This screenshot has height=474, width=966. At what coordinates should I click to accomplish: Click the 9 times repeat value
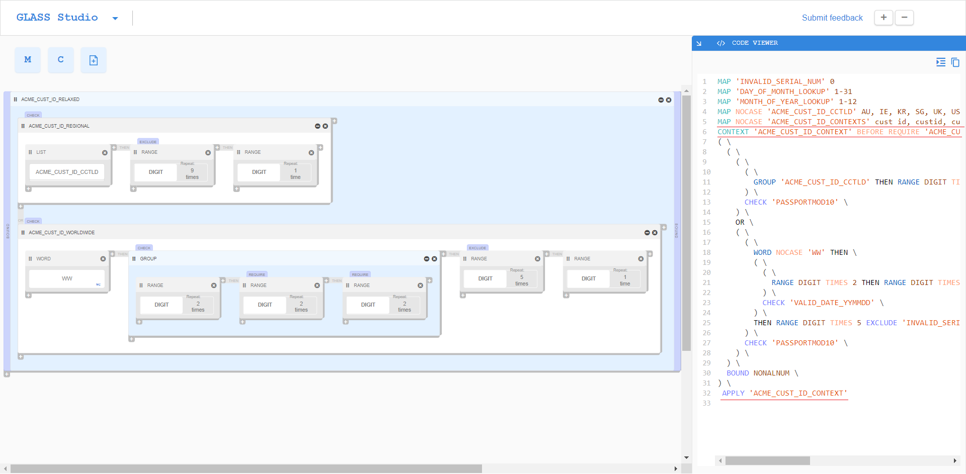coord(192,173)
